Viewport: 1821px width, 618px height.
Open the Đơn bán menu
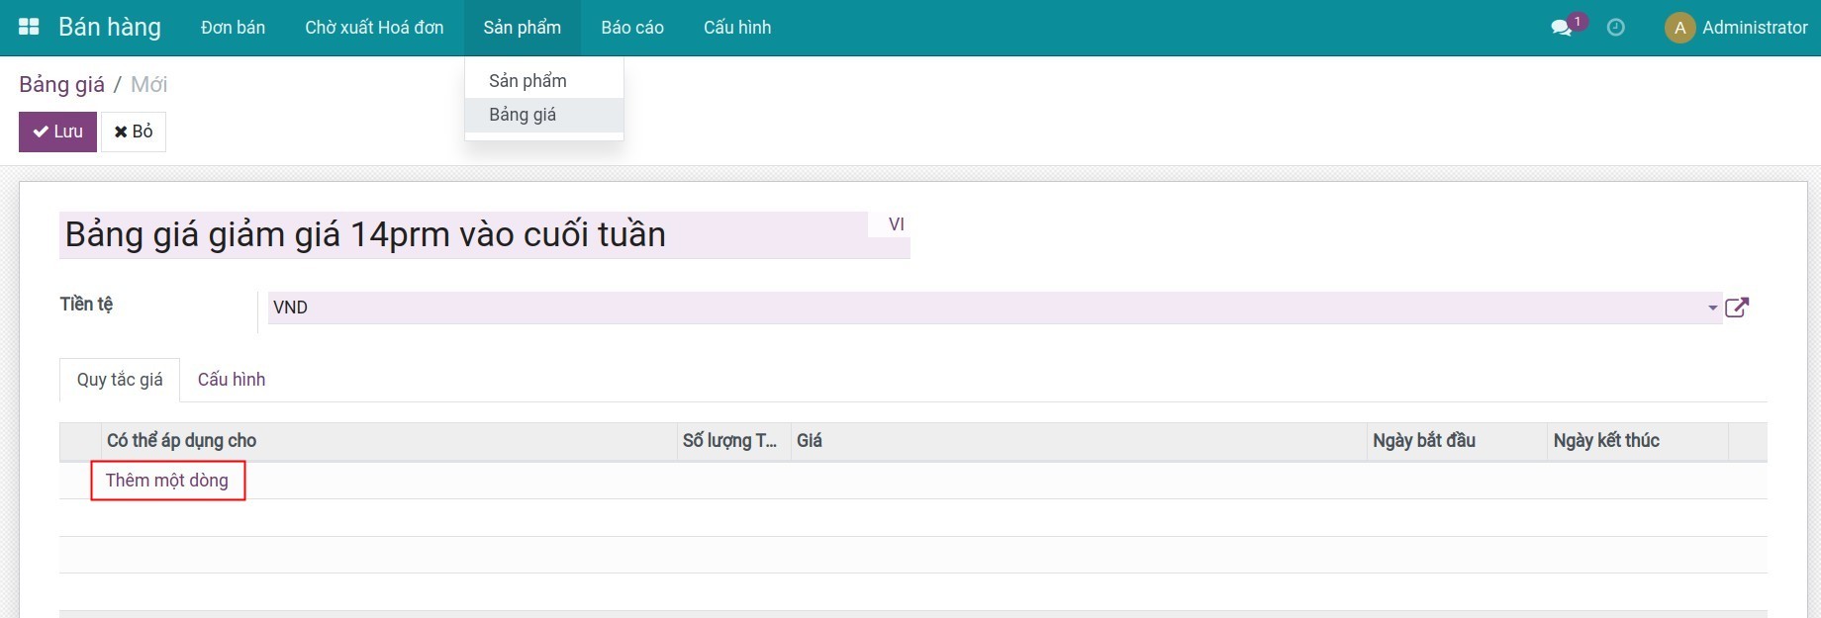coord(233,28)
